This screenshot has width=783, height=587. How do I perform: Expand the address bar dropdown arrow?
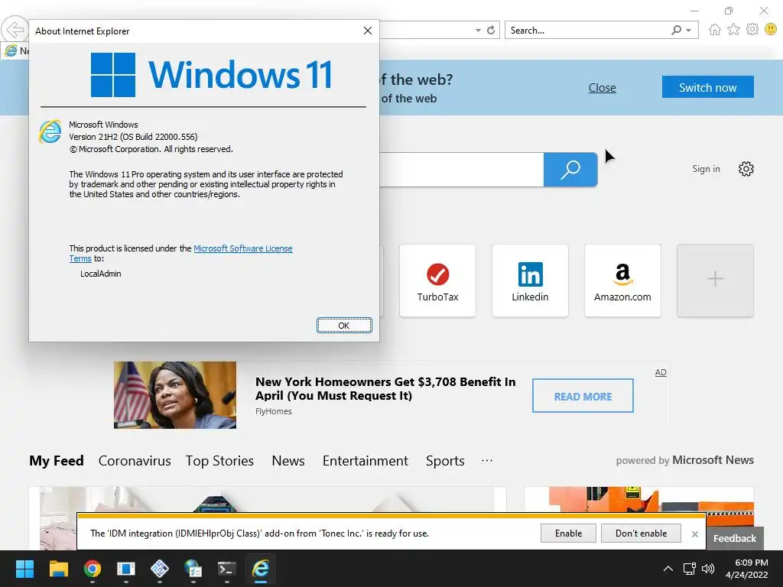click(478, 31)
